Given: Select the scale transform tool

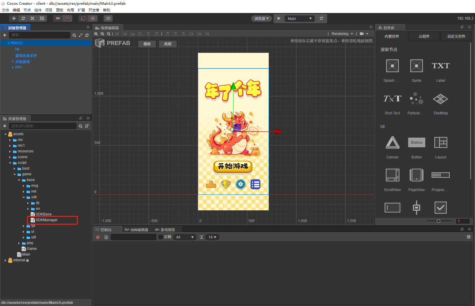Looking at the screenshot, I should [32, 18].
